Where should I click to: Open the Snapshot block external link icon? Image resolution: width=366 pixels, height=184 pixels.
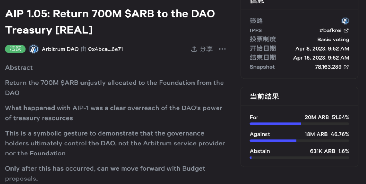click(x=346, y=67)
